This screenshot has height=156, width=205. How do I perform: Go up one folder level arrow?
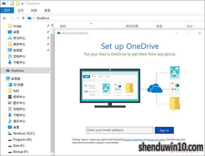point(23,18)
